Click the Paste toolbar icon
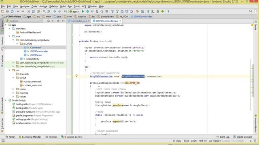Screen dimensions: 259x145 tap(38, 11)
